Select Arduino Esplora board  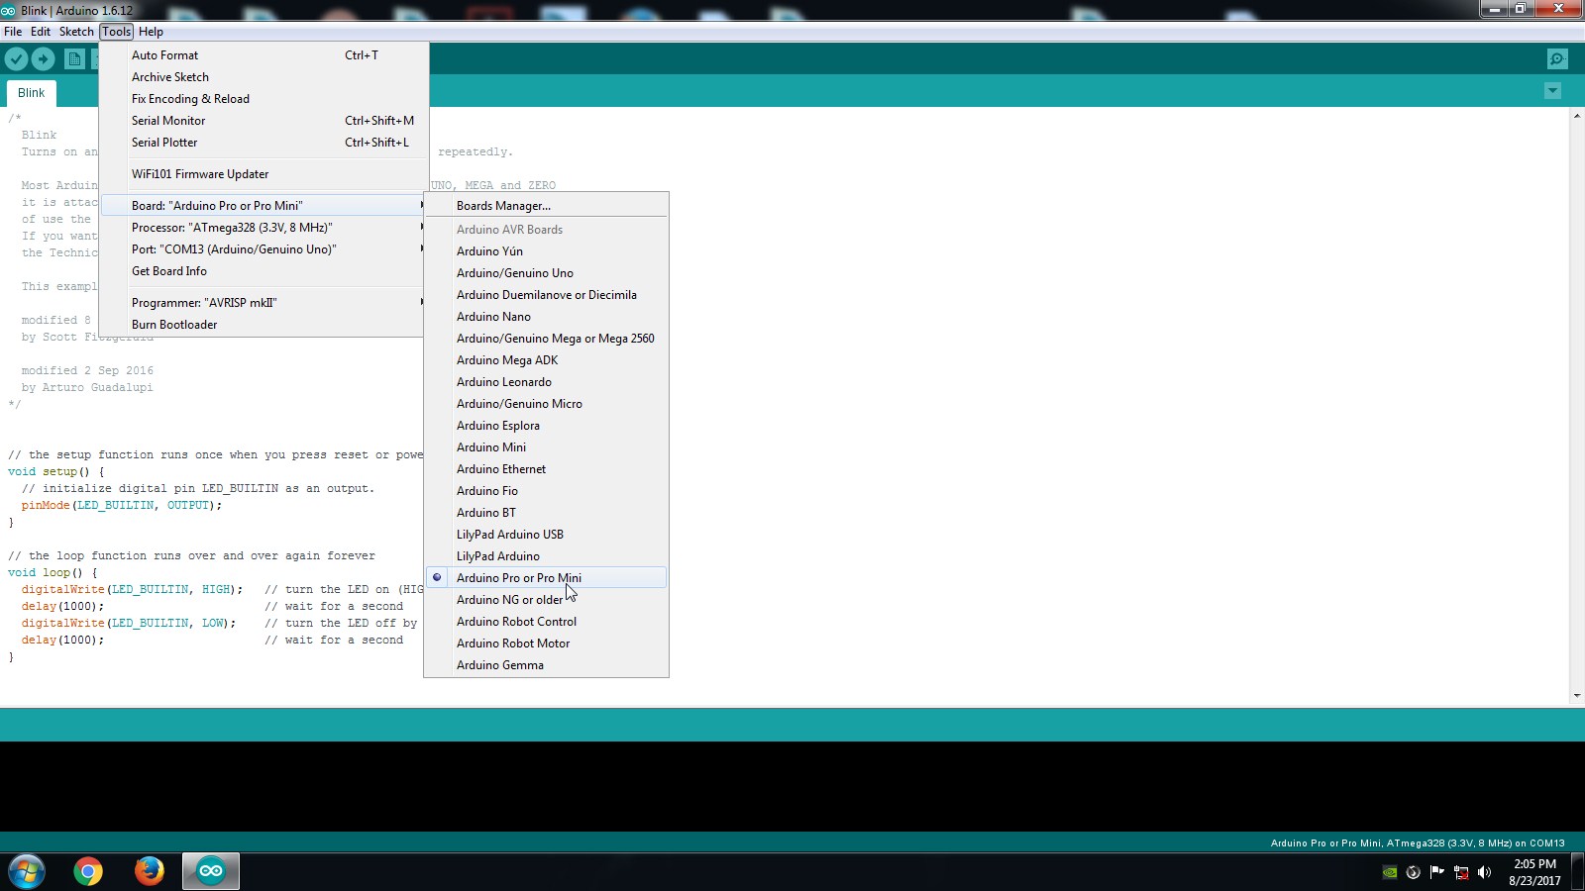point(546,426)
